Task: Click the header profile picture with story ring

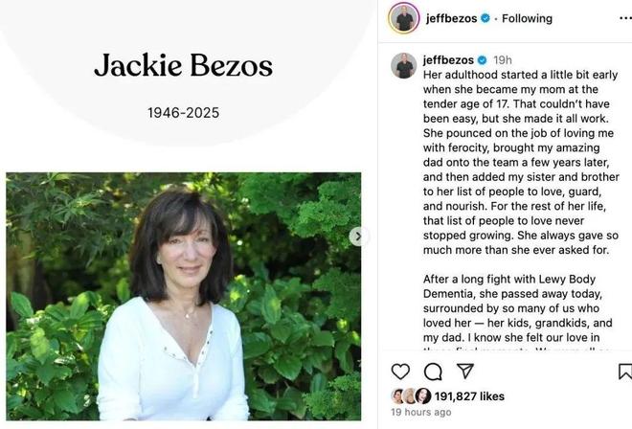Action: click(404, 18)
